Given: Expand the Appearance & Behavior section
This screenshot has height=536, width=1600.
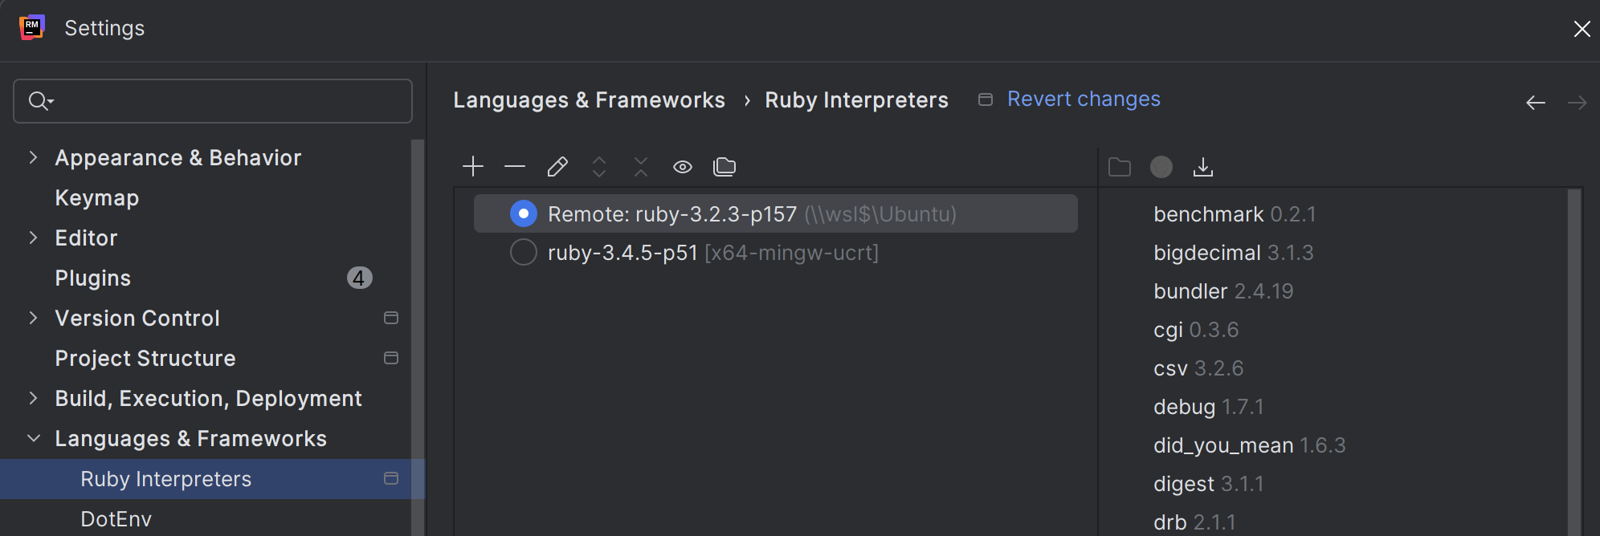Looking at the screenshot, I should point(32,157).
